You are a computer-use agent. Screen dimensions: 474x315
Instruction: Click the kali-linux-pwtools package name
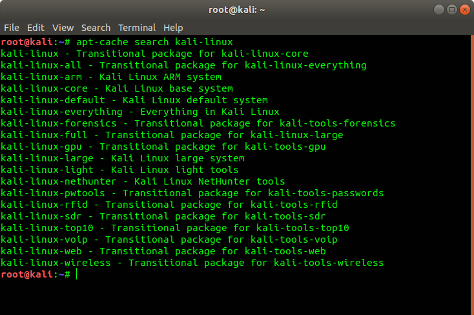52,193
